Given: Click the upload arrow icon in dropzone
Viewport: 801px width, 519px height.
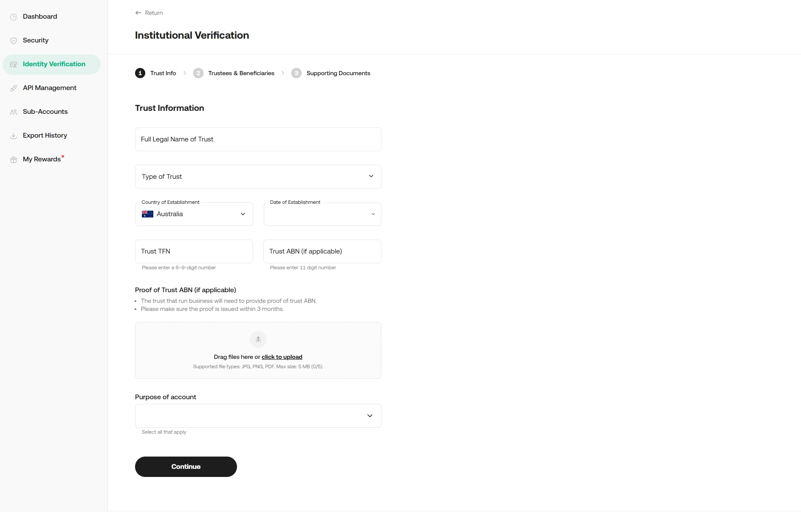Looking at the screenshot, I should (x=258, y=339).
